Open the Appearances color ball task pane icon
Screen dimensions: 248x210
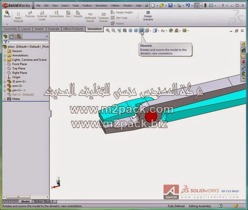[x=243, y=73]
